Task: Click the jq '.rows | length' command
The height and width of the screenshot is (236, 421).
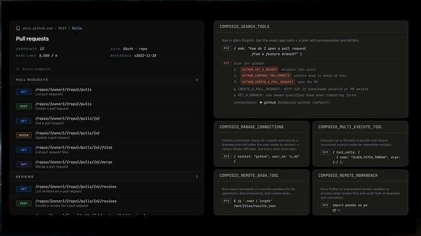Action: (253, 201)
